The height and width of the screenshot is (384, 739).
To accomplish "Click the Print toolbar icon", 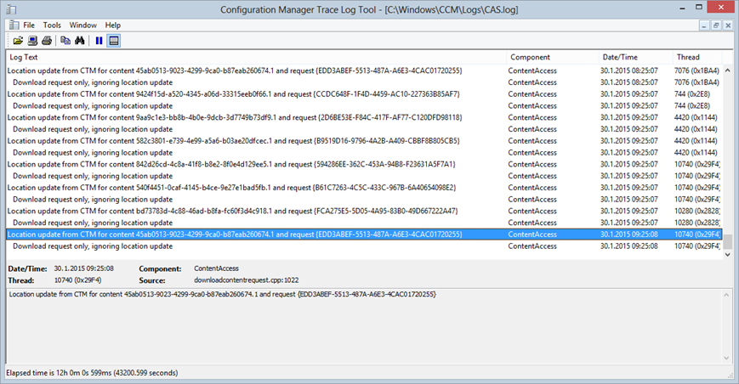I will pyautogui.click(x=47, y=41).
